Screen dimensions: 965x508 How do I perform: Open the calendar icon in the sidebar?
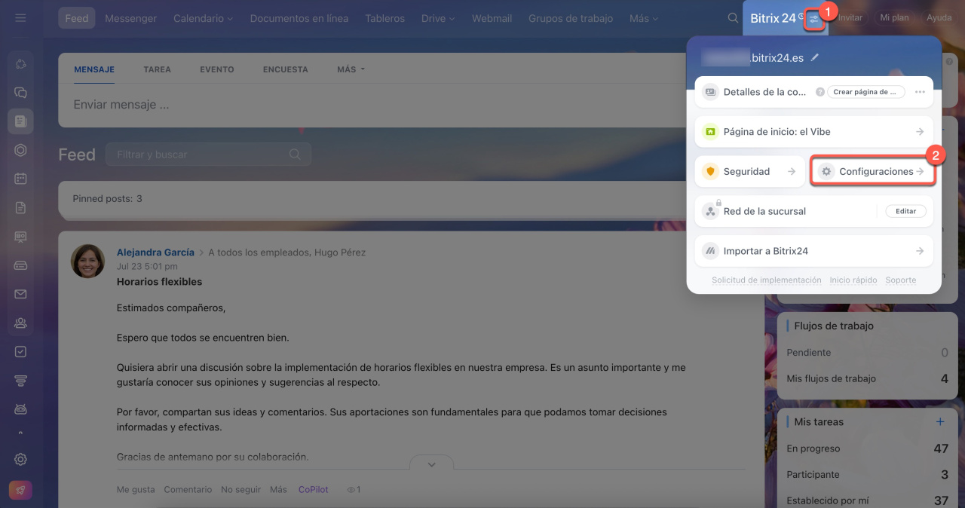coord(20,179)
